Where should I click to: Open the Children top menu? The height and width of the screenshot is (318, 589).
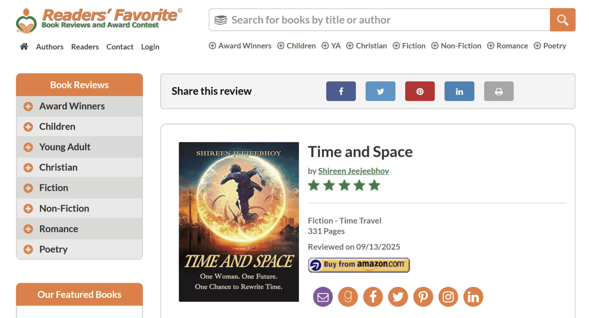(x=297, y=46)
